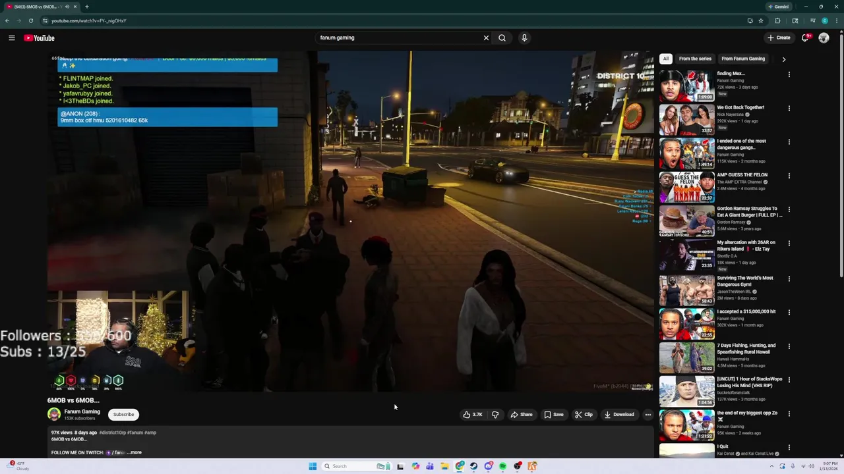Screen dimensions: 844x474
Task: Dislike the video with thumbs down
Action: pyautogui.click(x=495, y=415)
